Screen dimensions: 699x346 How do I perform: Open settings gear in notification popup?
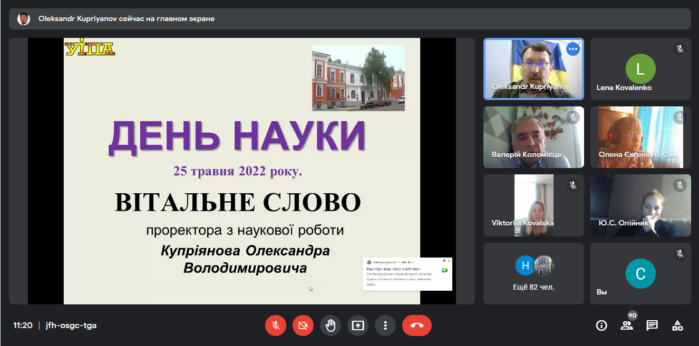pos(444,261)
